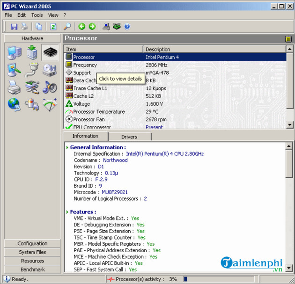Select the System Summary computer icon
Image resolution: width=295 pixels, height=284 pixels.
(15, 52)
